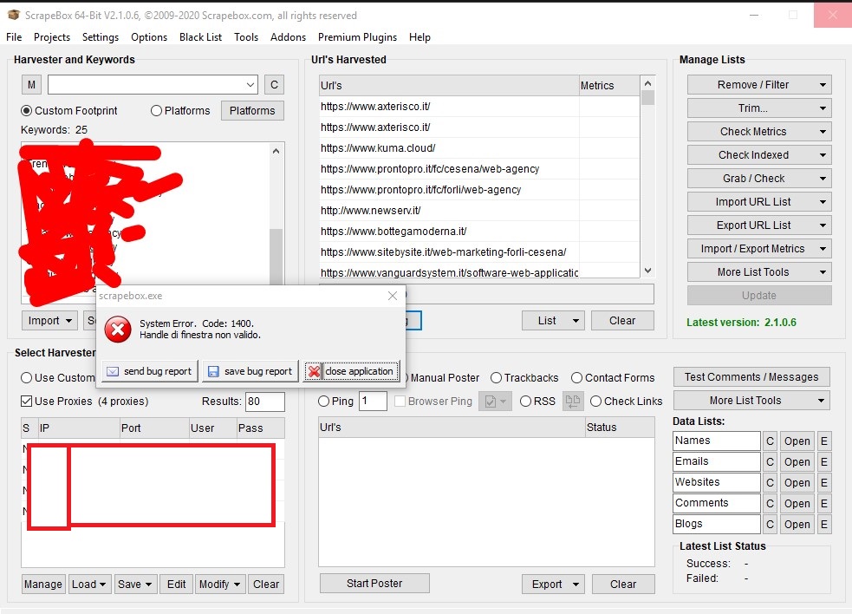Select URL https://www.kuma.cloud/ row
This screenshot has width=852, height=614.
[478, 148]
